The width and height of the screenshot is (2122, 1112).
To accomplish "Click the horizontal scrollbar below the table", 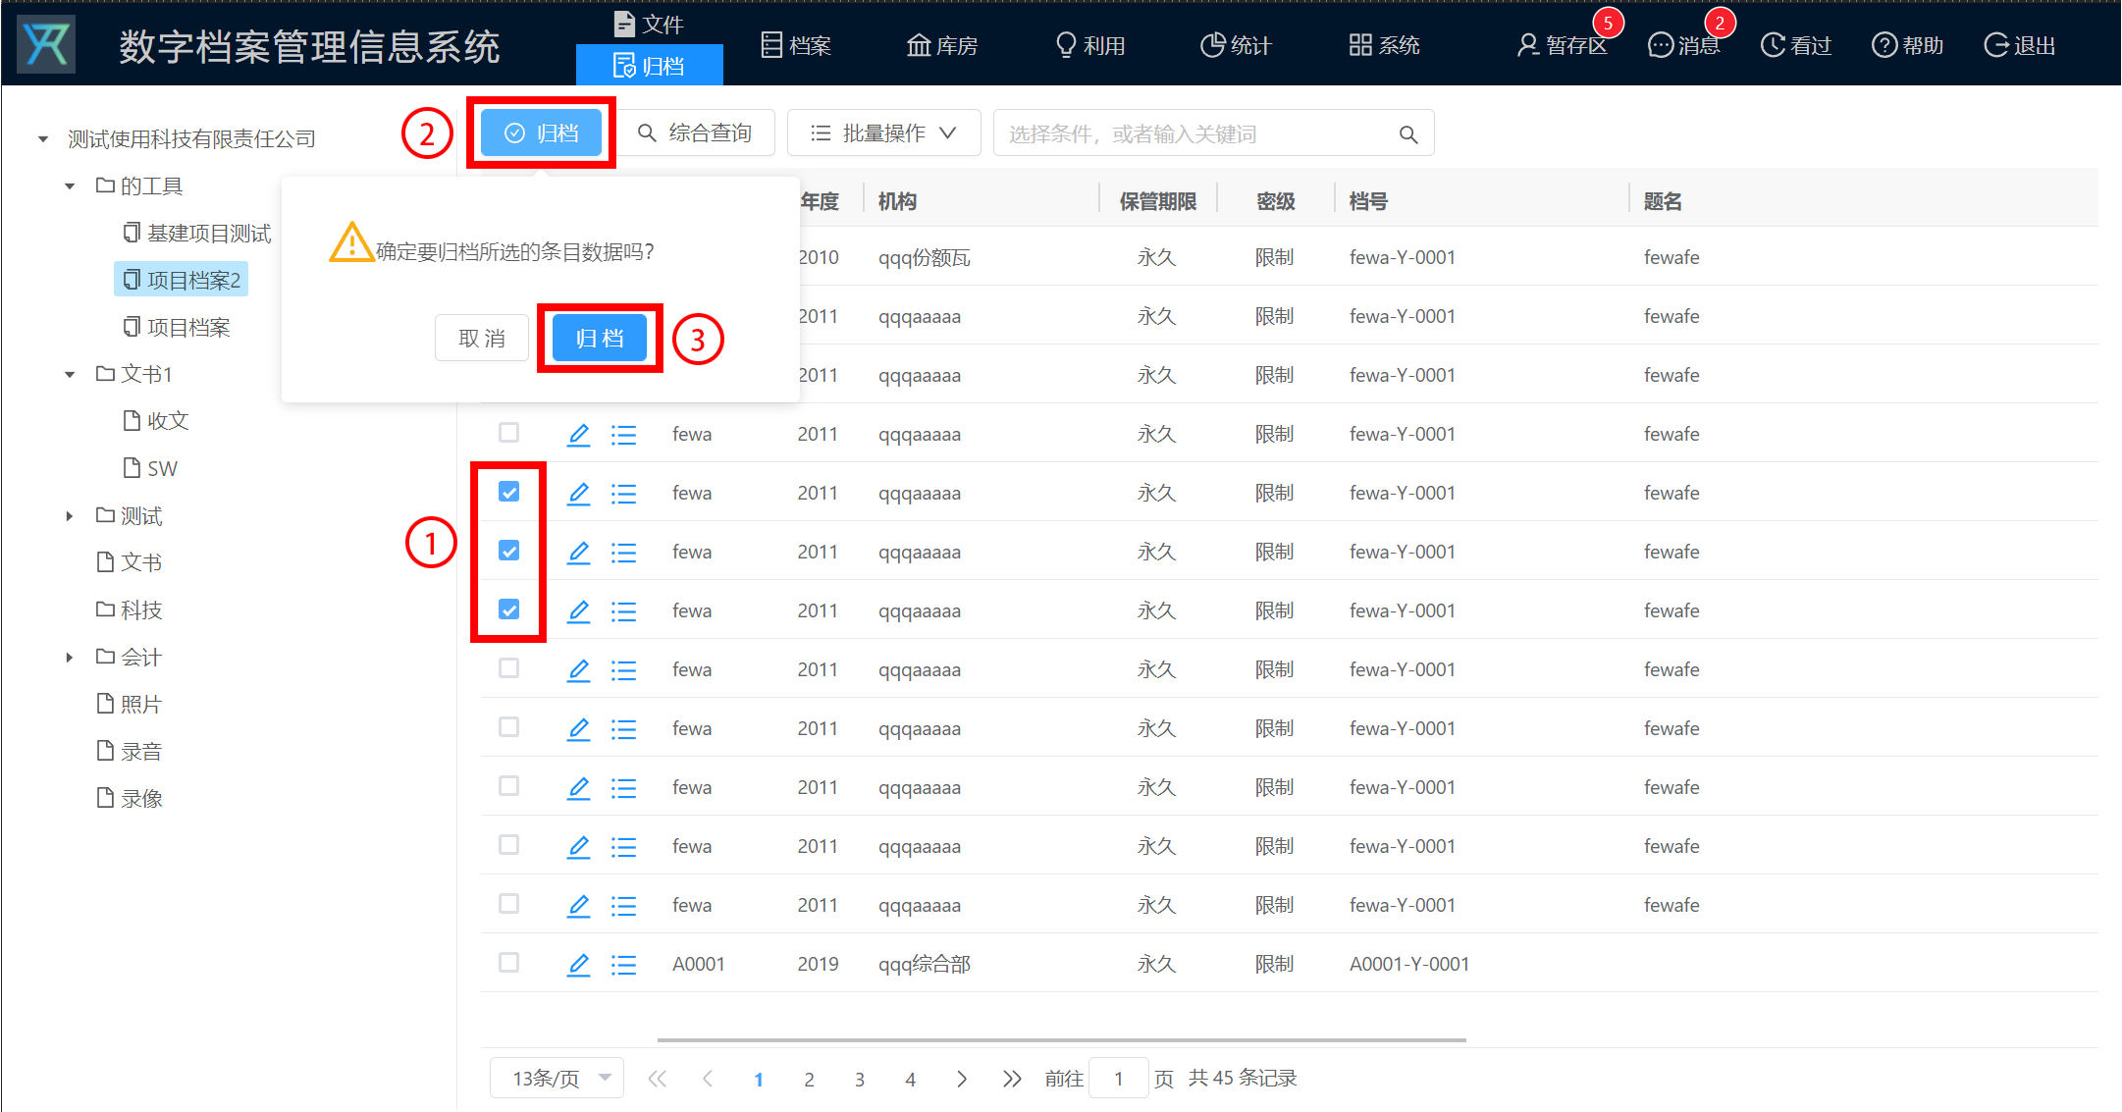I will click(x=1062, y=1039).
